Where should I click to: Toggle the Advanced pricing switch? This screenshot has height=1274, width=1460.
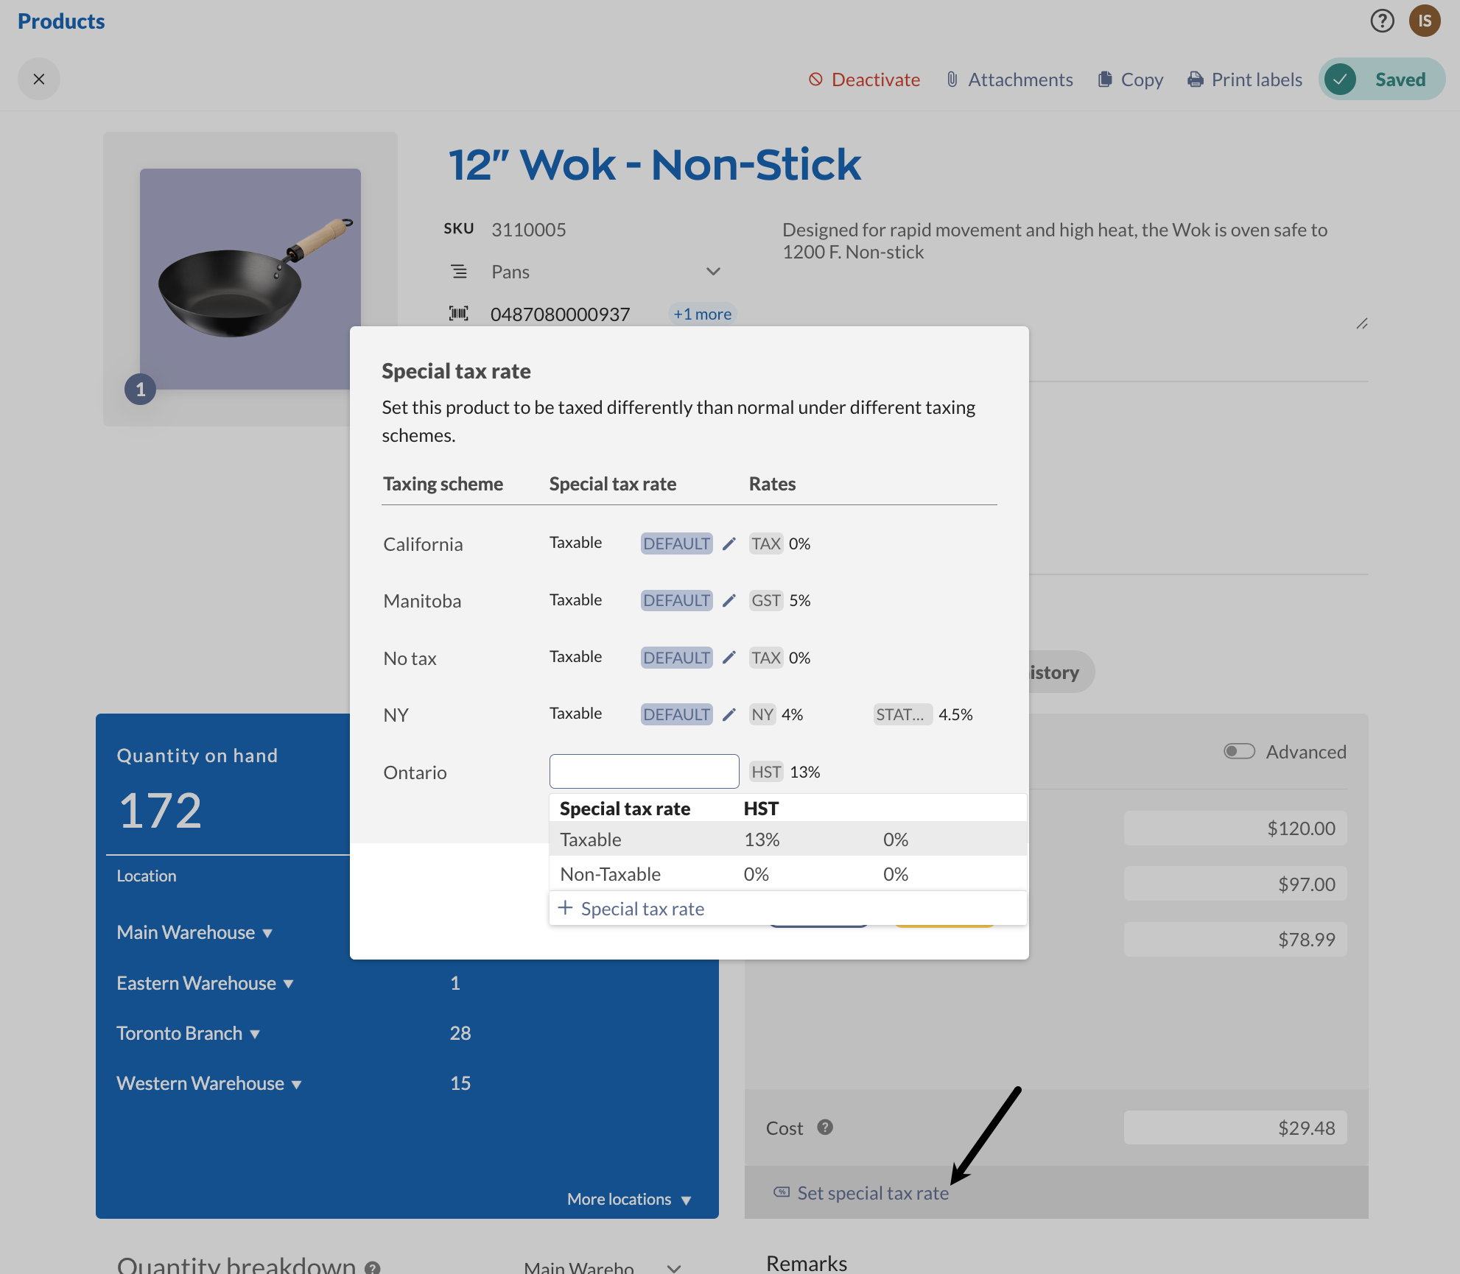point(1239,751)
